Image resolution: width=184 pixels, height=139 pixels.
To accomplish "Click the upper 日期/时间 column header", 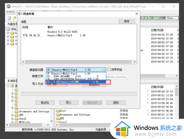I will pyautogui.click(x=157, y=30).
